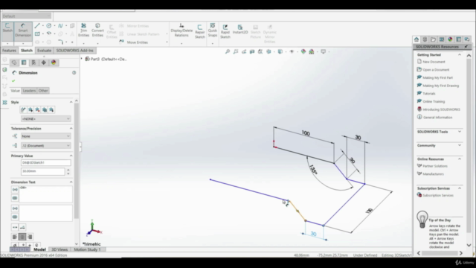Toggle Instant2D mode

240,30
